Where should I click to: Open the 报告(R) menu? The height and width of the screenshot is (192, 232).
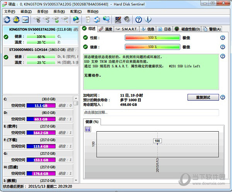tap(59, 12)
